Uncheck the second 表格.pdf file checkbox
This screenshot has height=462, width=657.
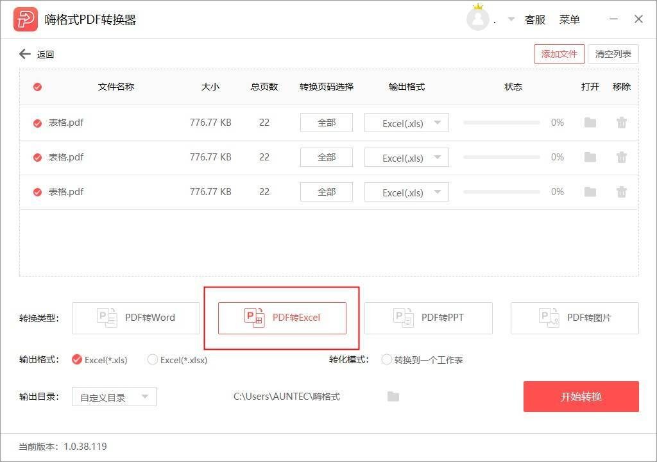37,157
